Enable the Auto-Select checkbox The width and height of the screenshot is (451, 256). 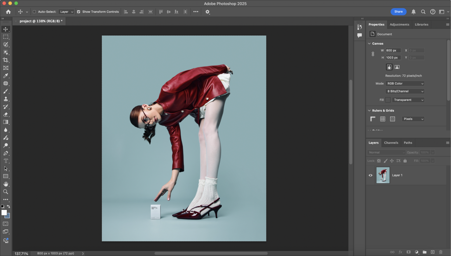[x=34, y=12]
